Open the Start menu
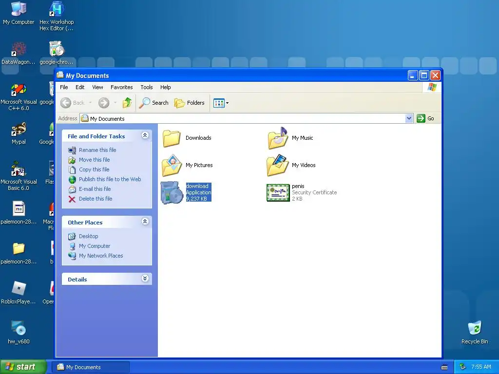499x374 pixels. pyautogui.click(x=23, y=367)
